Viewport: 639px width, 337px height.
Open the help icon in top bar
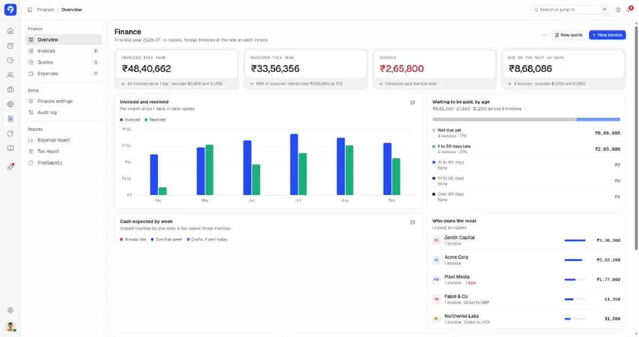(618, 10)
